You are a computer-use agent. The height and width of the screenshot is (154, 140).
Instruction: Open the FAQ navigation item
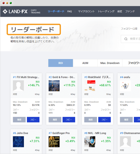(x=69, y=11)
